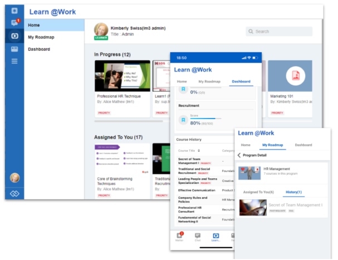Switch to the Home tab in the phone view
338x260 pixels.
coord(182,81)
